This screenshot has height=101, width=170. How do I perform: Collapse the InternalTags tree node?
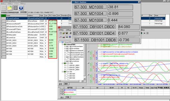coord(62,44)
